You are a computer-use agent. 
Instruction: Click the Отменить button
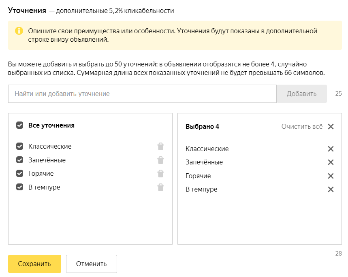92,264
